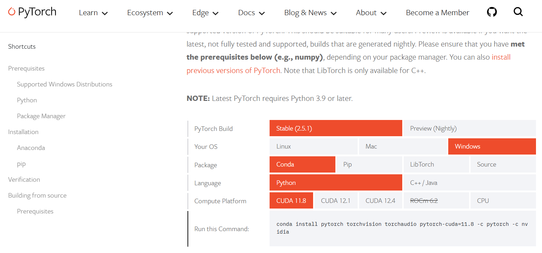
Task: Choose Linux as your OS
Action: tap(313, 146)
